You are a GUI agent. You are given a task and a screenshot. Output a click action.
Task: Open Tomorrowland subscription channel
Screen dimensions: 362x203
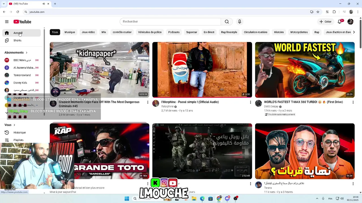(21, 75)
